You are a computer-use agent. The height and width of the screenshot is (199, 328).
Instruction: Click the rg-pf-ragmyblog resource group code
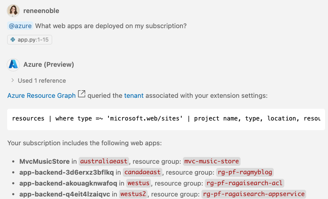(x=245, y=172)
